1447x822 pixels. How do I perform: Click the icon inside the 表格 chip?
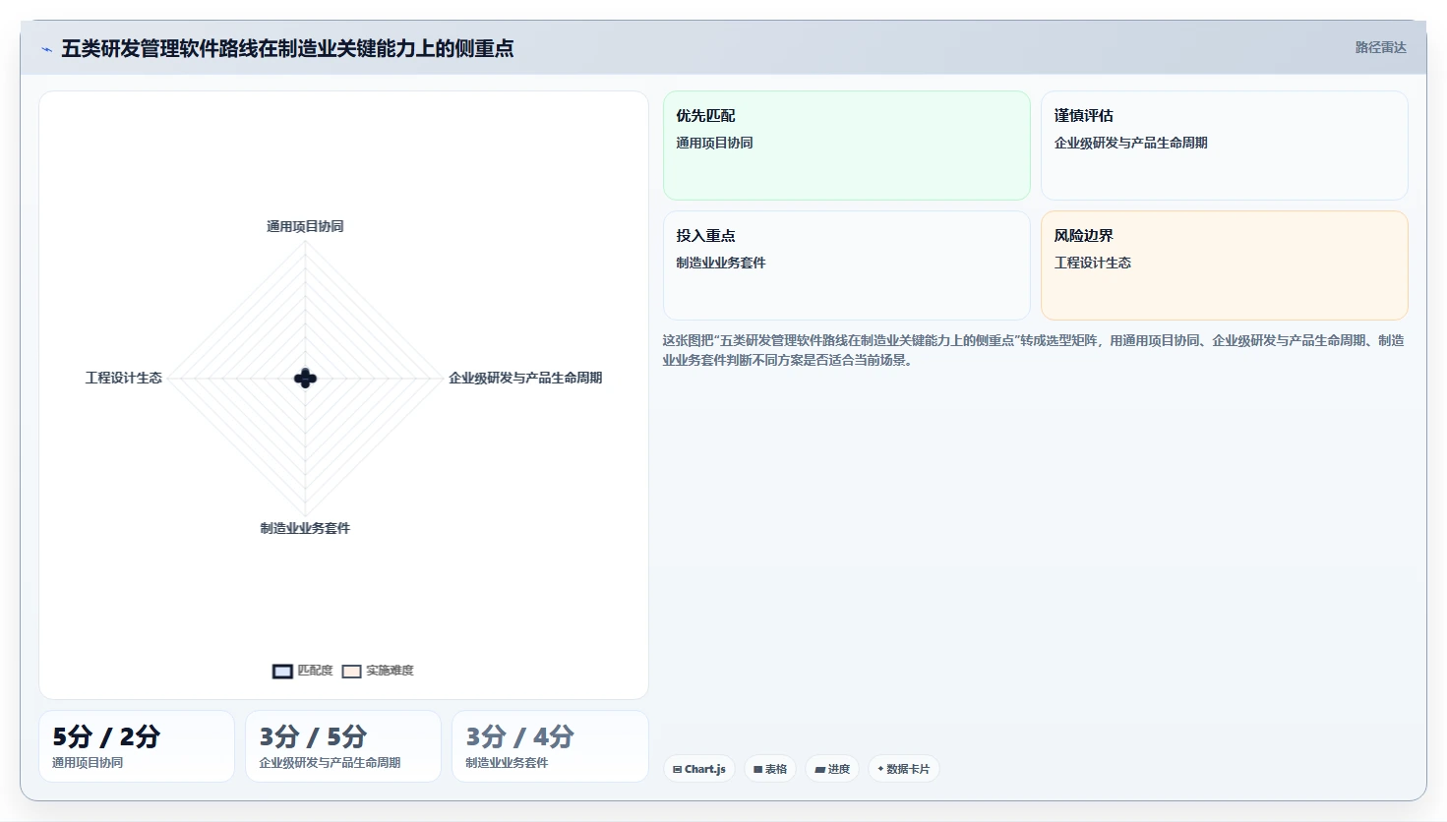pyautogui.click(x=758, y=769)
